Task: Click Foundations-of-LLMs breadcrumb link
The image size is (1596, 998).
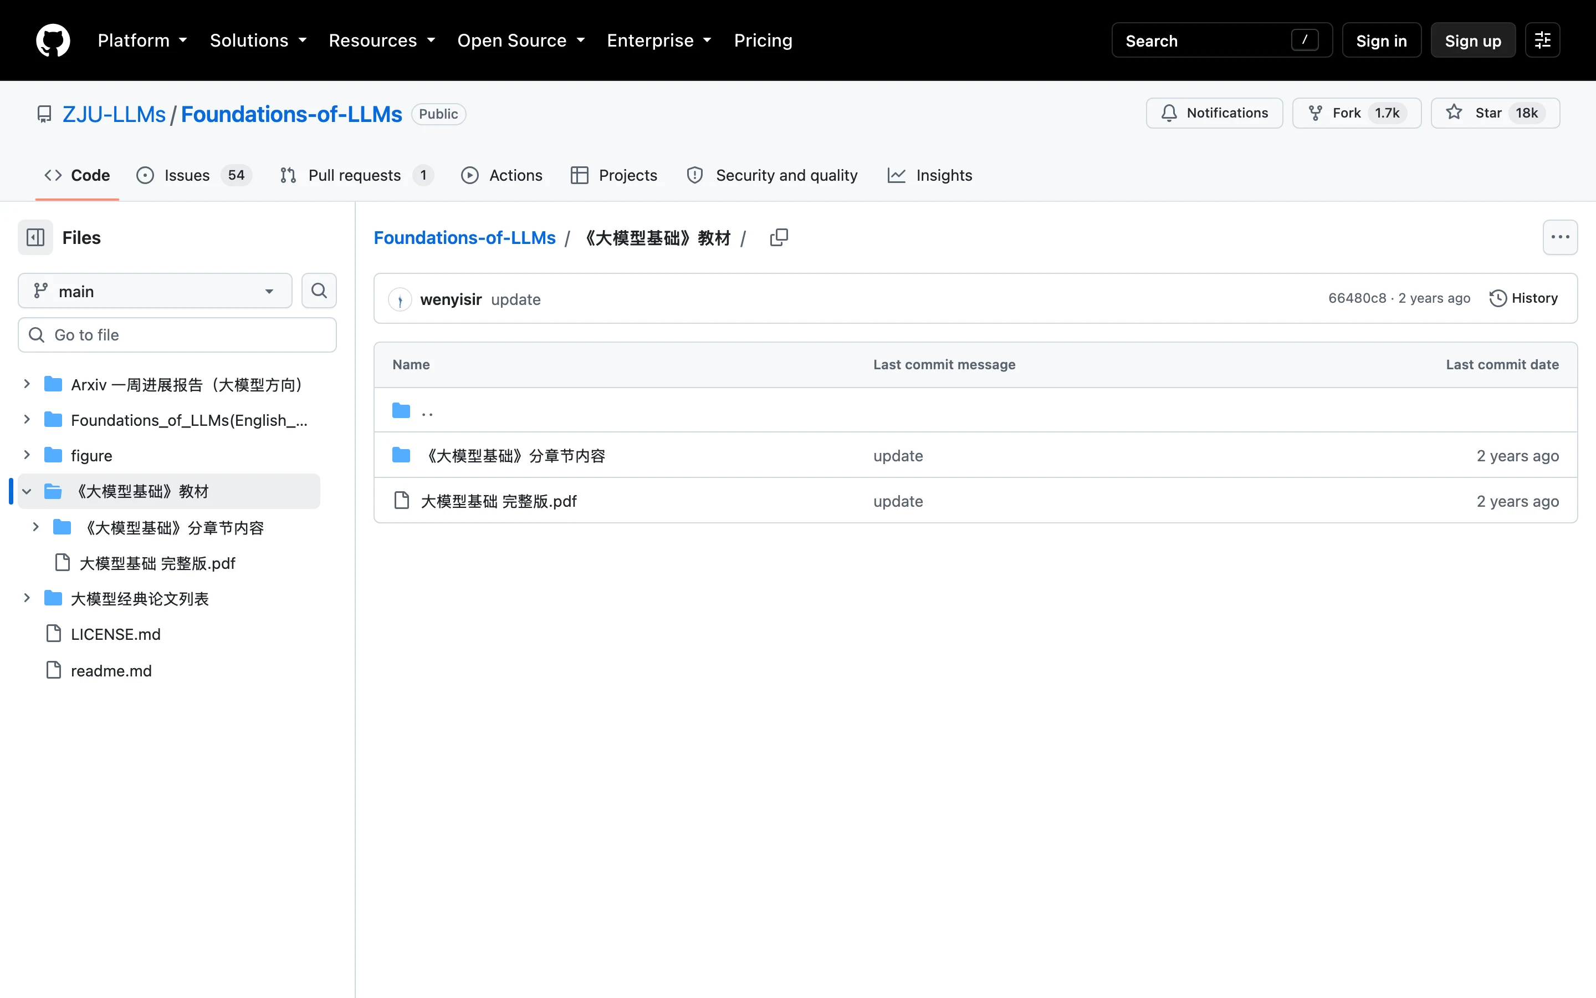Action: pos(465,238)
